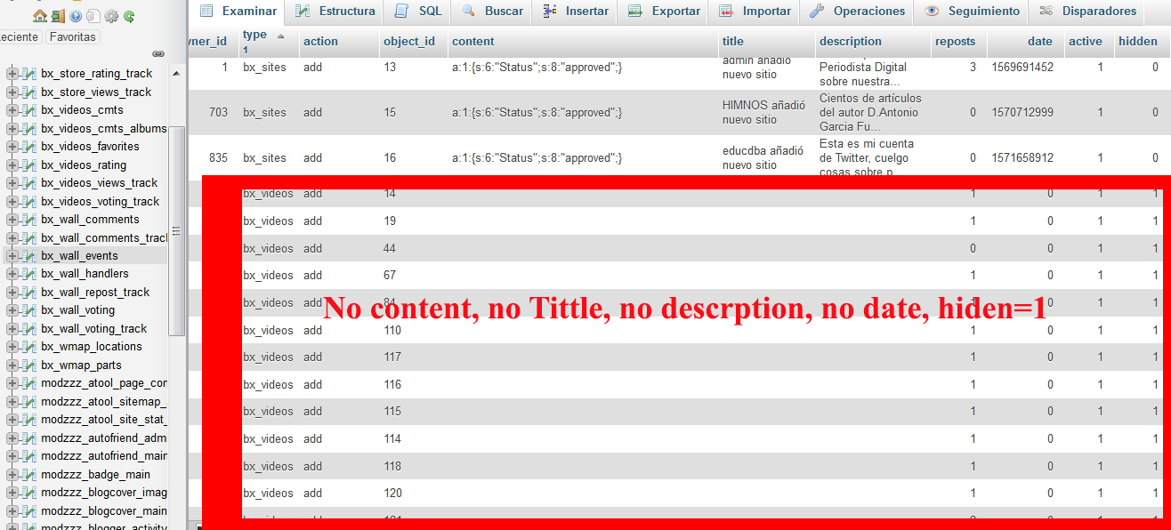Open the Exportar tab
This screenshot has height=530, width=1171.
664,12
